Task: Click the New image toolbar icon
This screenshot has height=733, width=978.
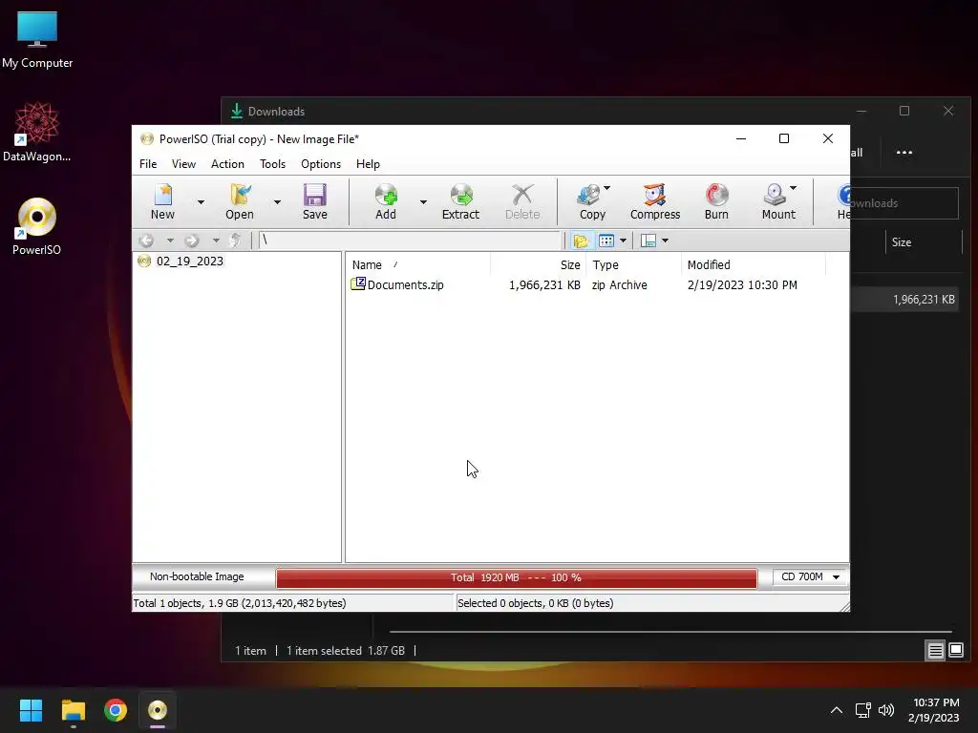Action: 162,201
